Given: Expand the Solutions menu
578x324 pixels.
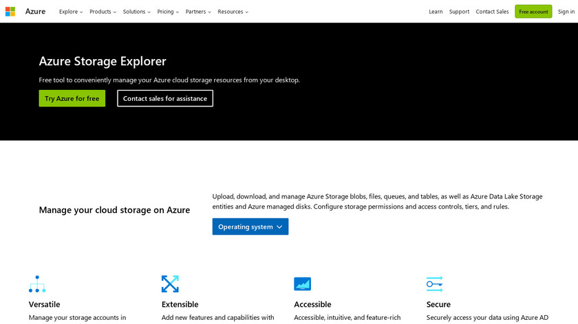Looking at the screenshot, I should click(137, 12).
